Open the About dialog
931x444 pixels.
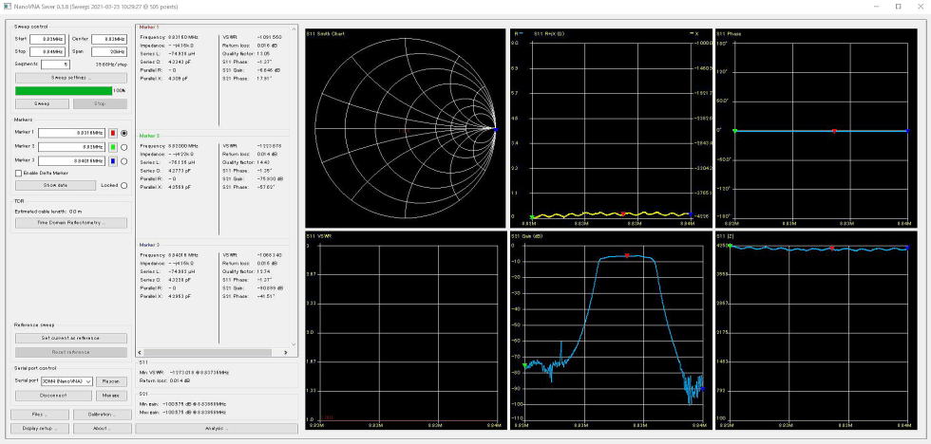pyautogui.click(x=103, y=428)
